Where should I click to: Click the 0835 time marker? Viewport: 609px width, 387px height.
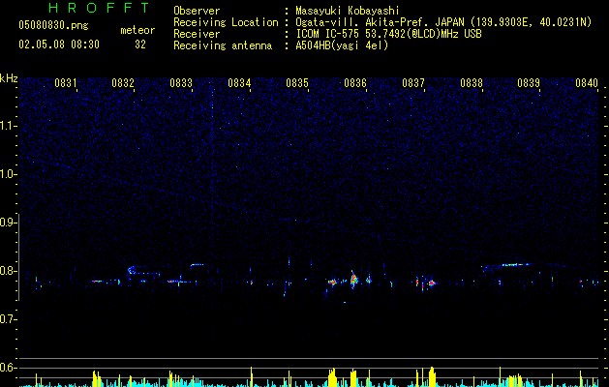pyautogui.click(x=297, y=83)
